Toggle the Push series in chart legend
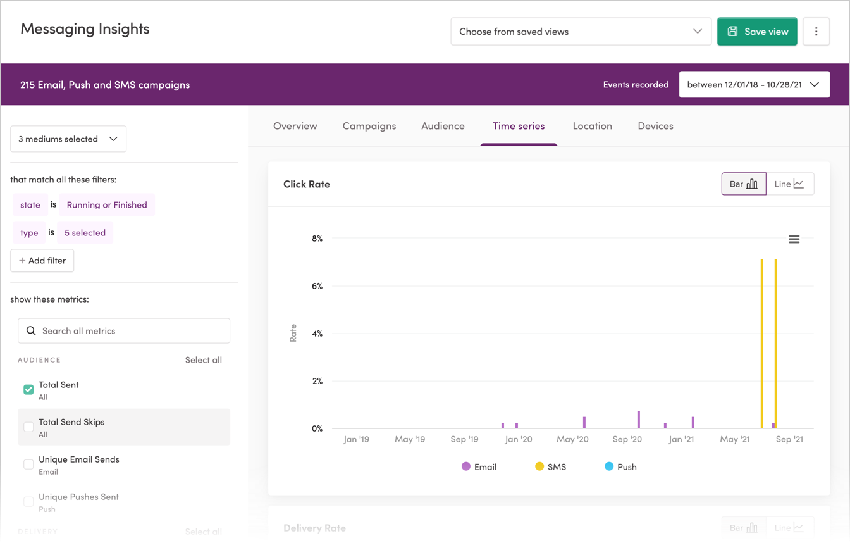850x543 pixels. click(620, 466)
